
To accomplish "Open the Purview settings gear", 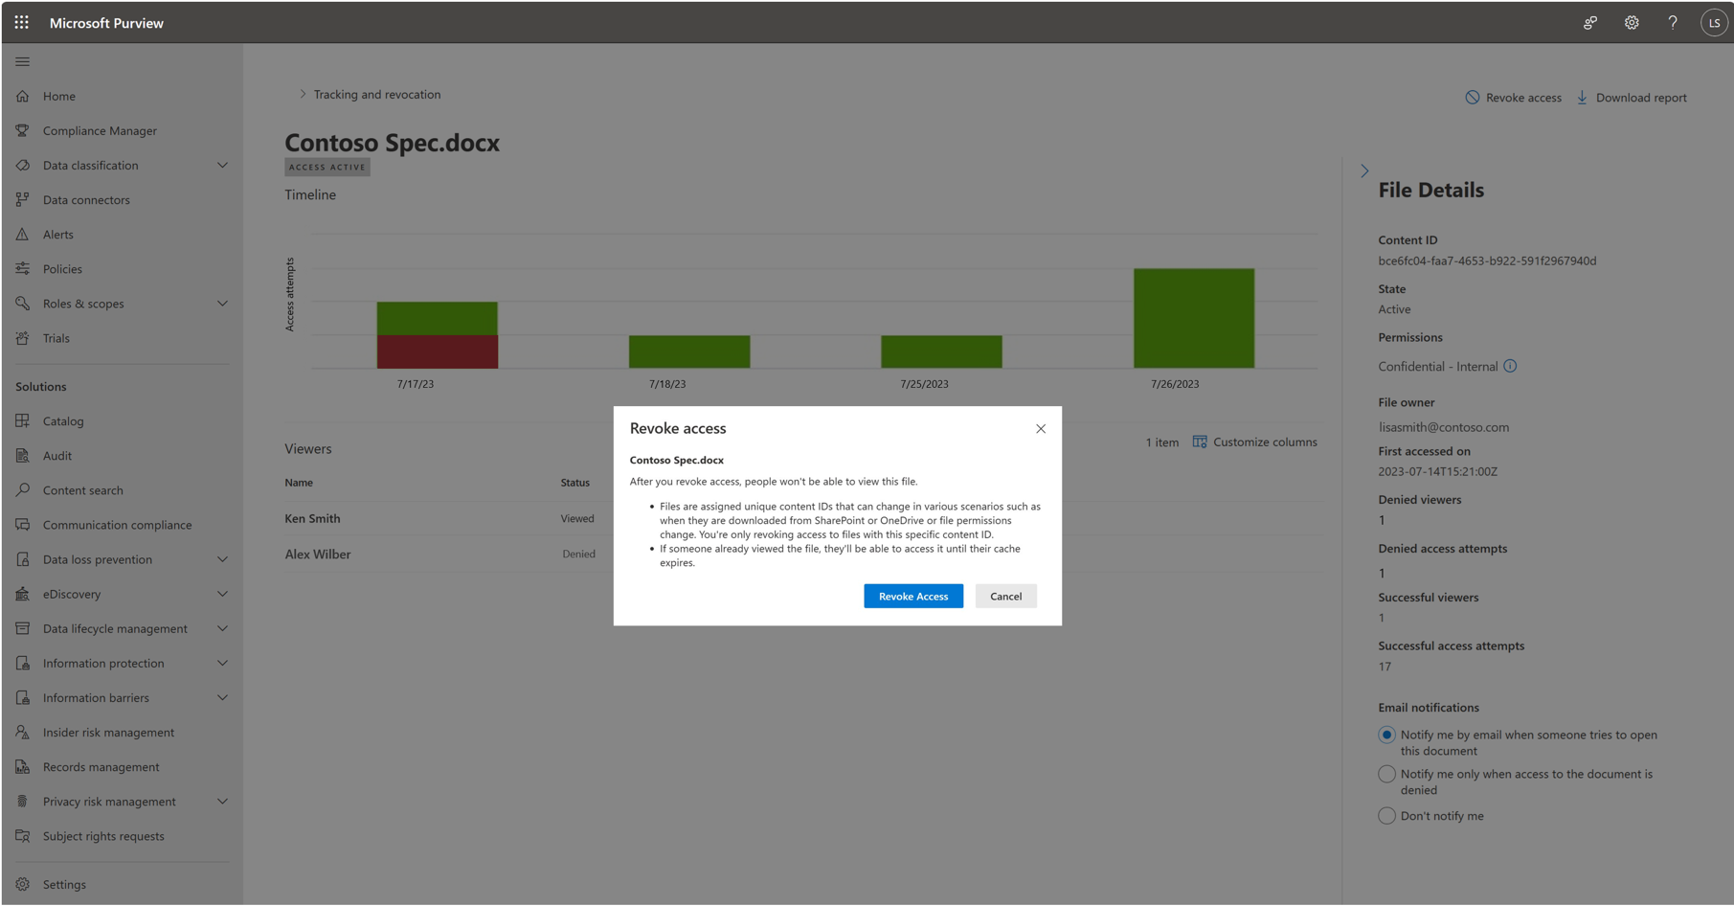I will pyautogui.click(x=1631, y=22).
